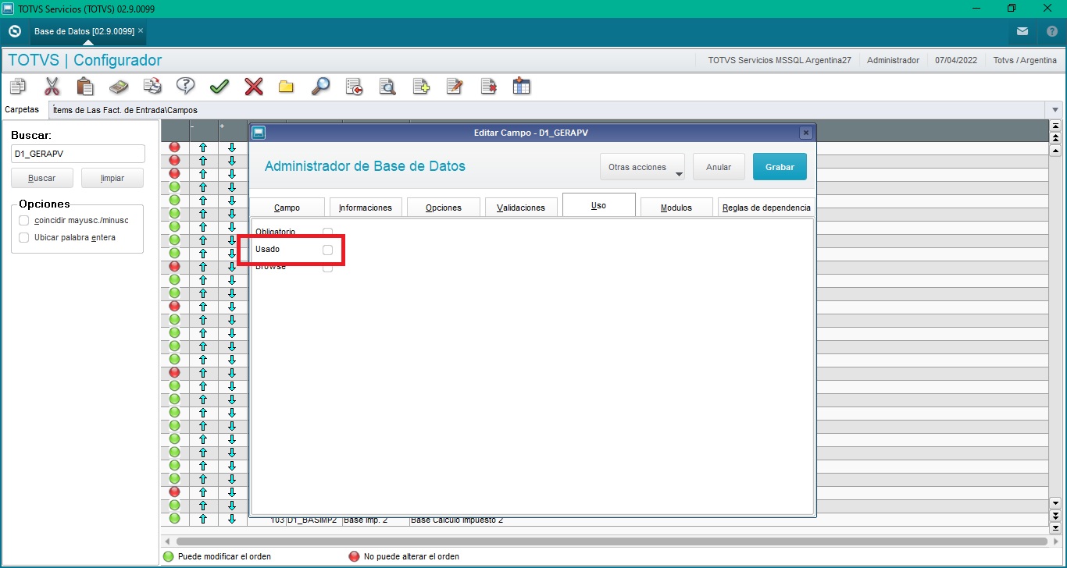Open the Reglas de dependencia tab
Viewport: 1067px width, 568px height.
click(766, 208)
